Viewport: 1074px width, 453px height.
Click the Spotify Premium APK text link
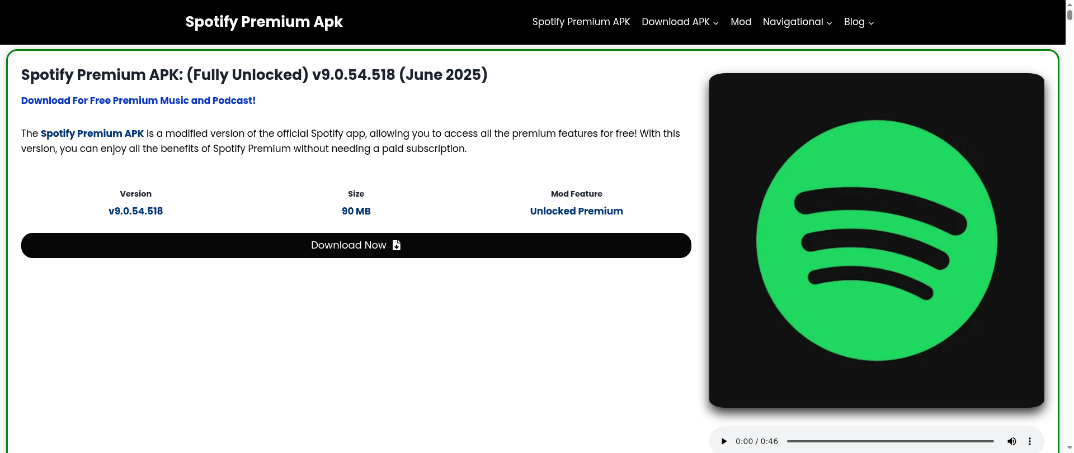pos(92,133)
